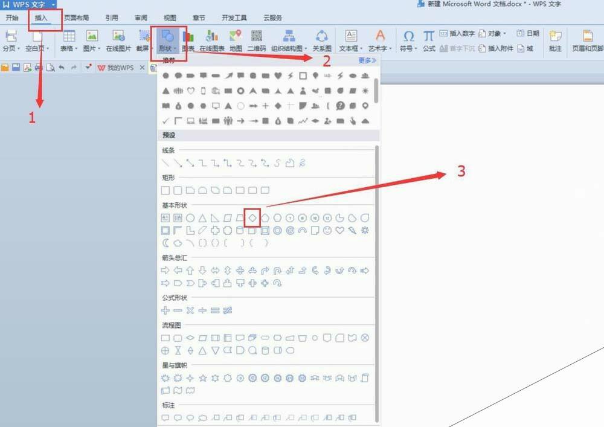This screenshot has height=427, width=604.
Task: Select the heart outline in 基本形状
Action: click(x=339, y=230)
